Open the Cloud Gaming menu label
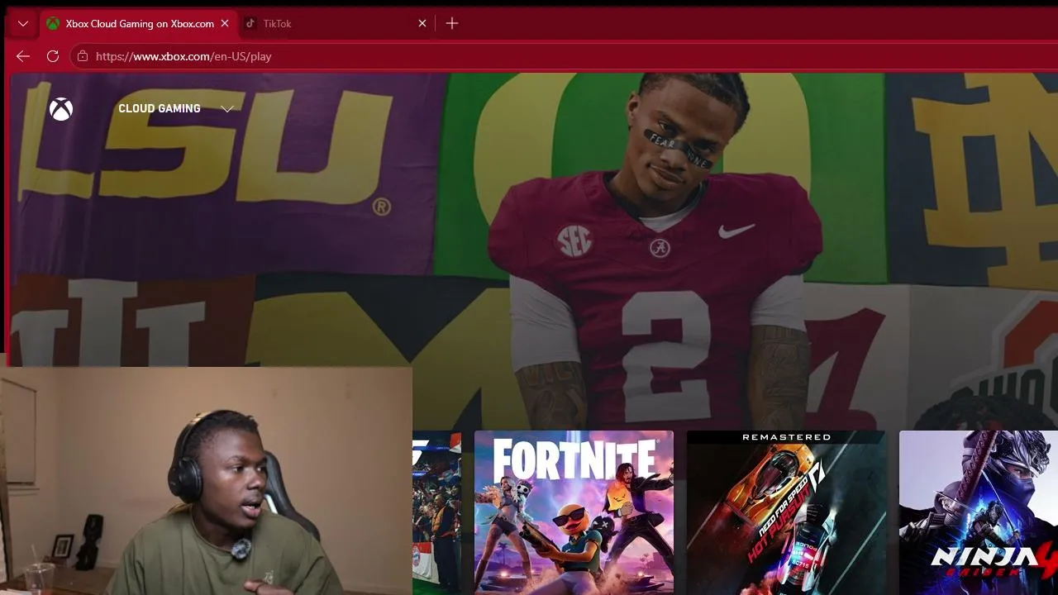This screenshot has width=1058, height=595. tap(160, 109)
